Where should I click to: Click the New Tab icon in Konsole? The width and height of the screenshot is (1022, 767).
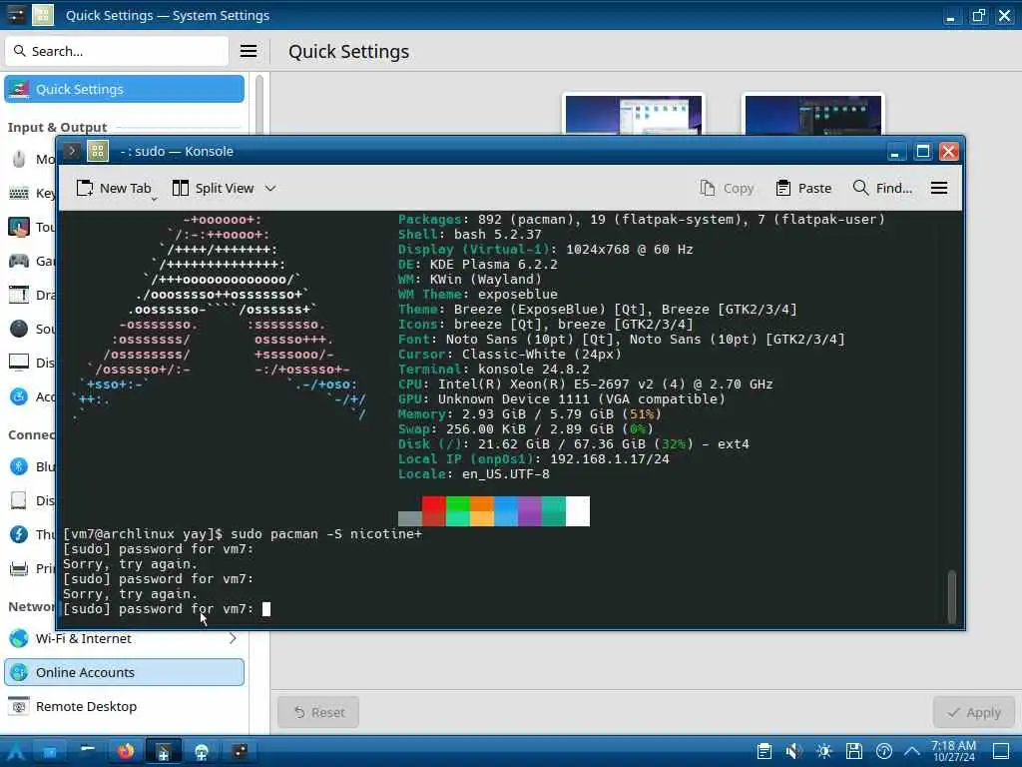point(85,188)
